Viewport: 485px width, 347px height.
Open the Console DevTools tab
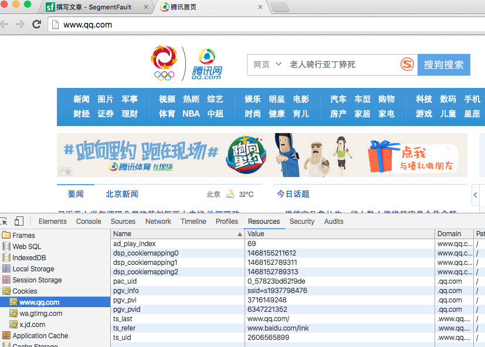tap(89, 222)
